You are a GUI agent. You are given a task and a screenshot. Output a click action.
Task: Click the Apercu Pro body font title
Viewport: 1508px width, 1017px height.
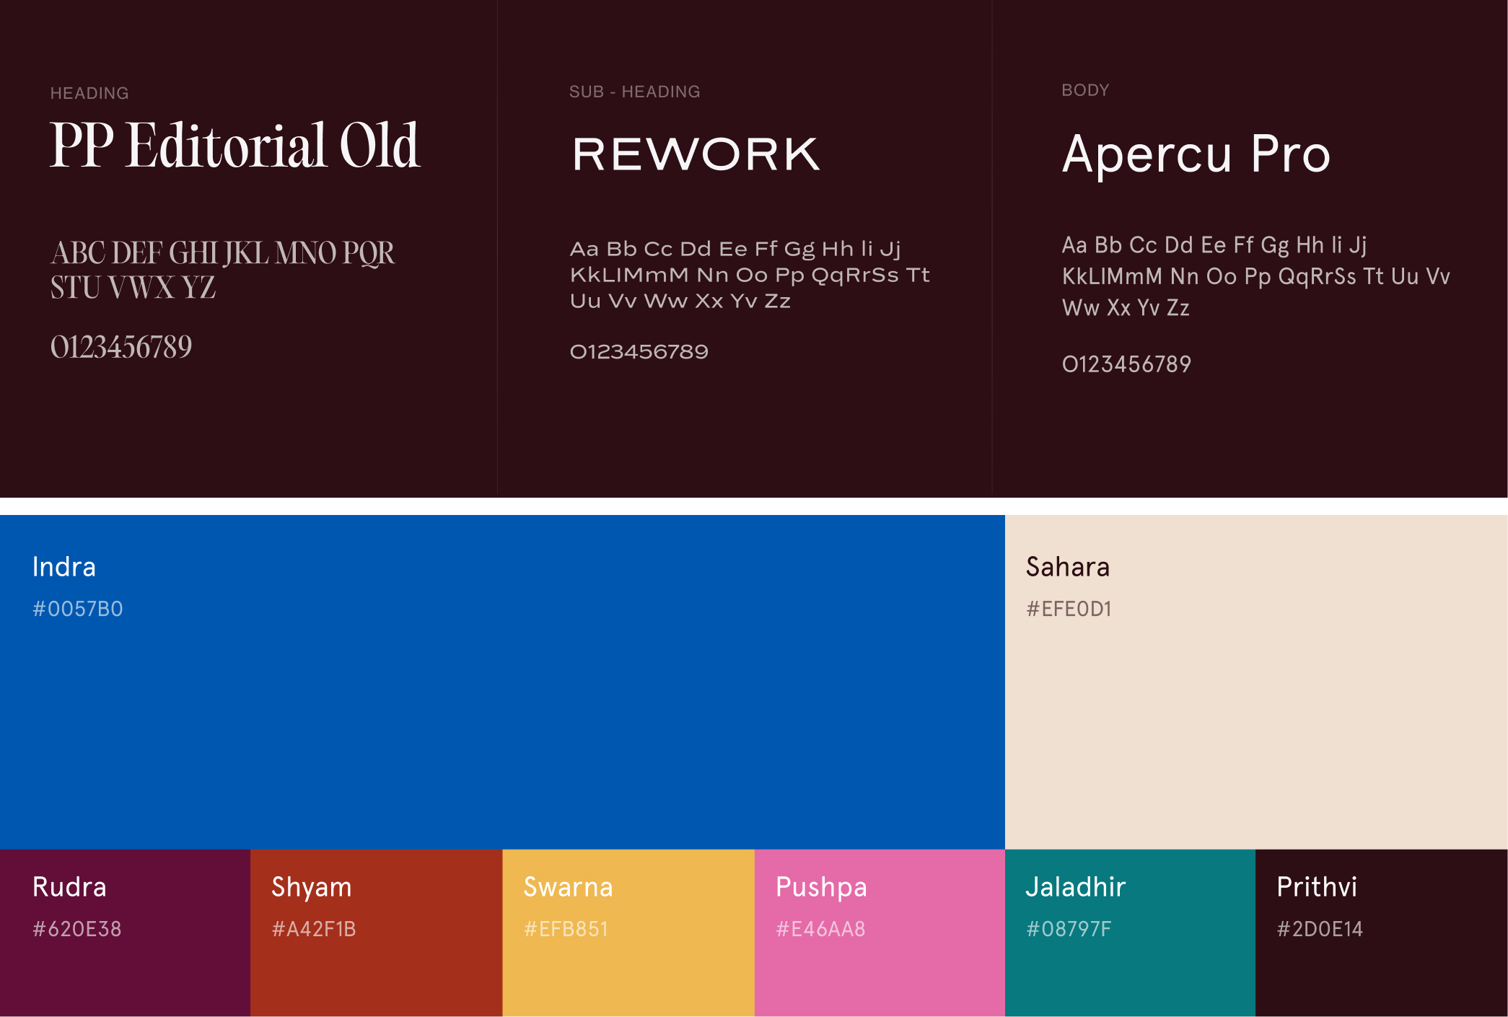[x=1196, y=154]
